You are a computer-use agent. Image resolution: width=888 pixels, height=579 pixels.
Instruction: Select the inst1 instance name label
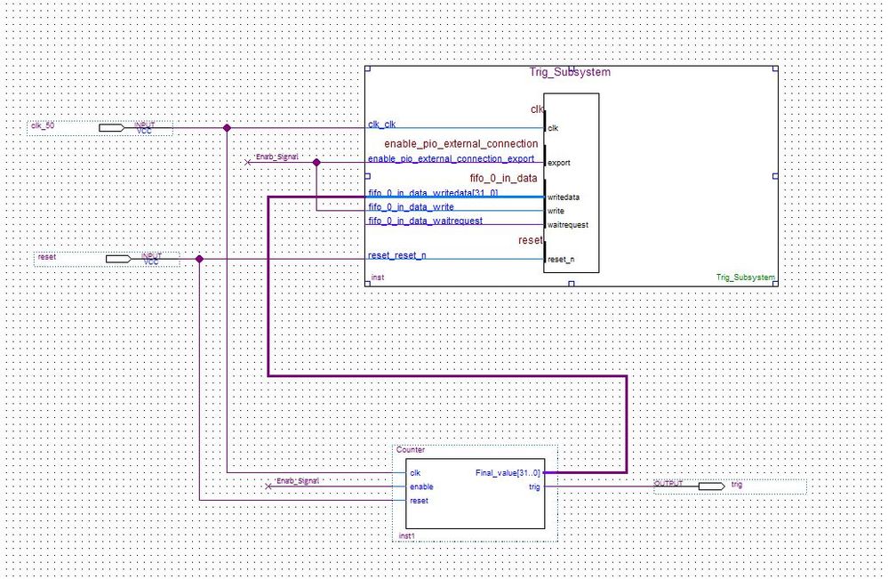coord(407,536)
